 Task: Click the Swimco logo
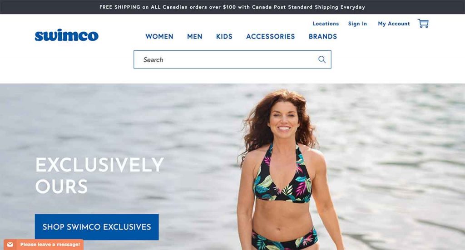(66, 35)
